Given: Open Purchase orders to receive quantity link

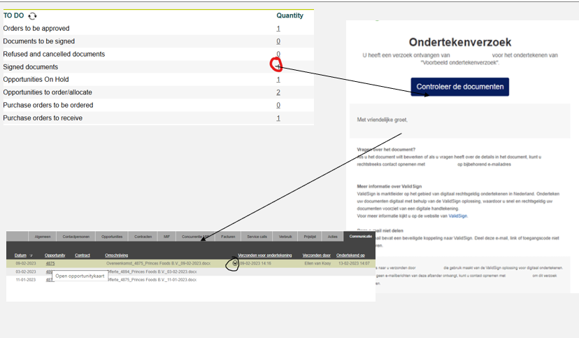Looking at the screenshot, I should (278, 118).
